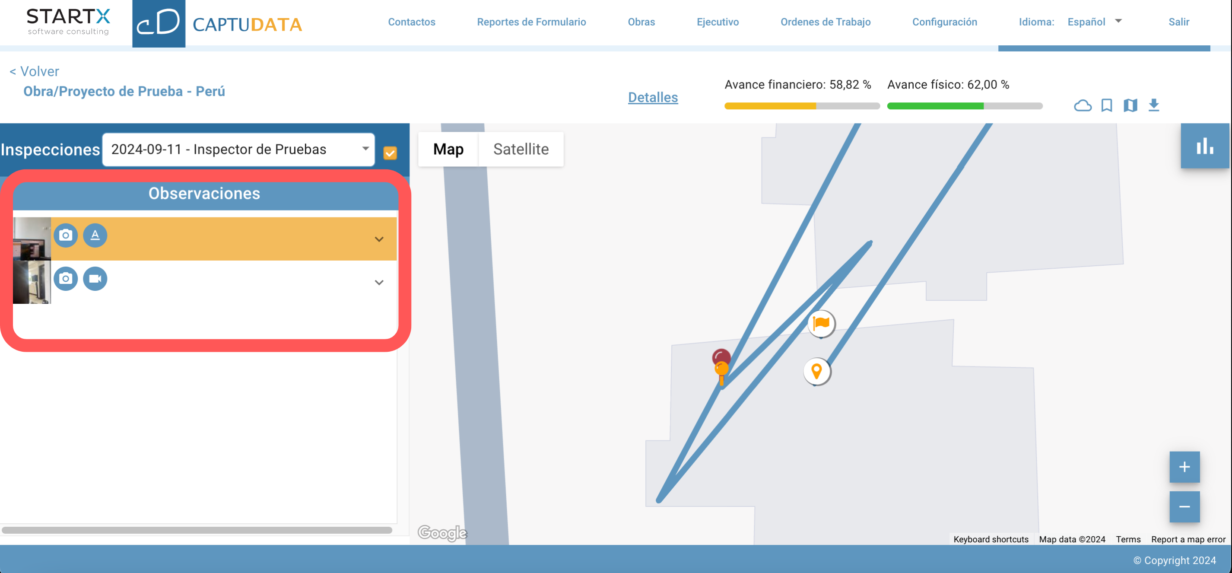
Task: Zoom in the map with plus button
Action: (1184, 467)
